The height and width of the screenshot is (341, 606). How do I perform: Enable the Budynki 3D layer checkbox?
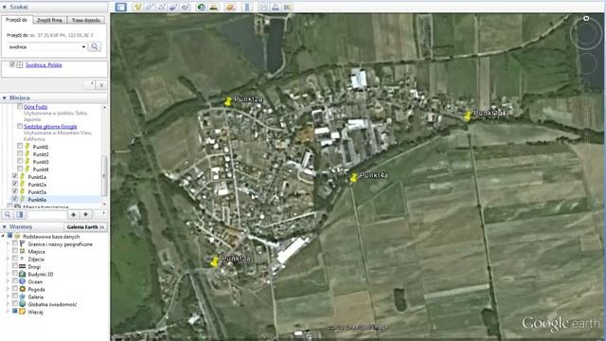coord(15,274)
